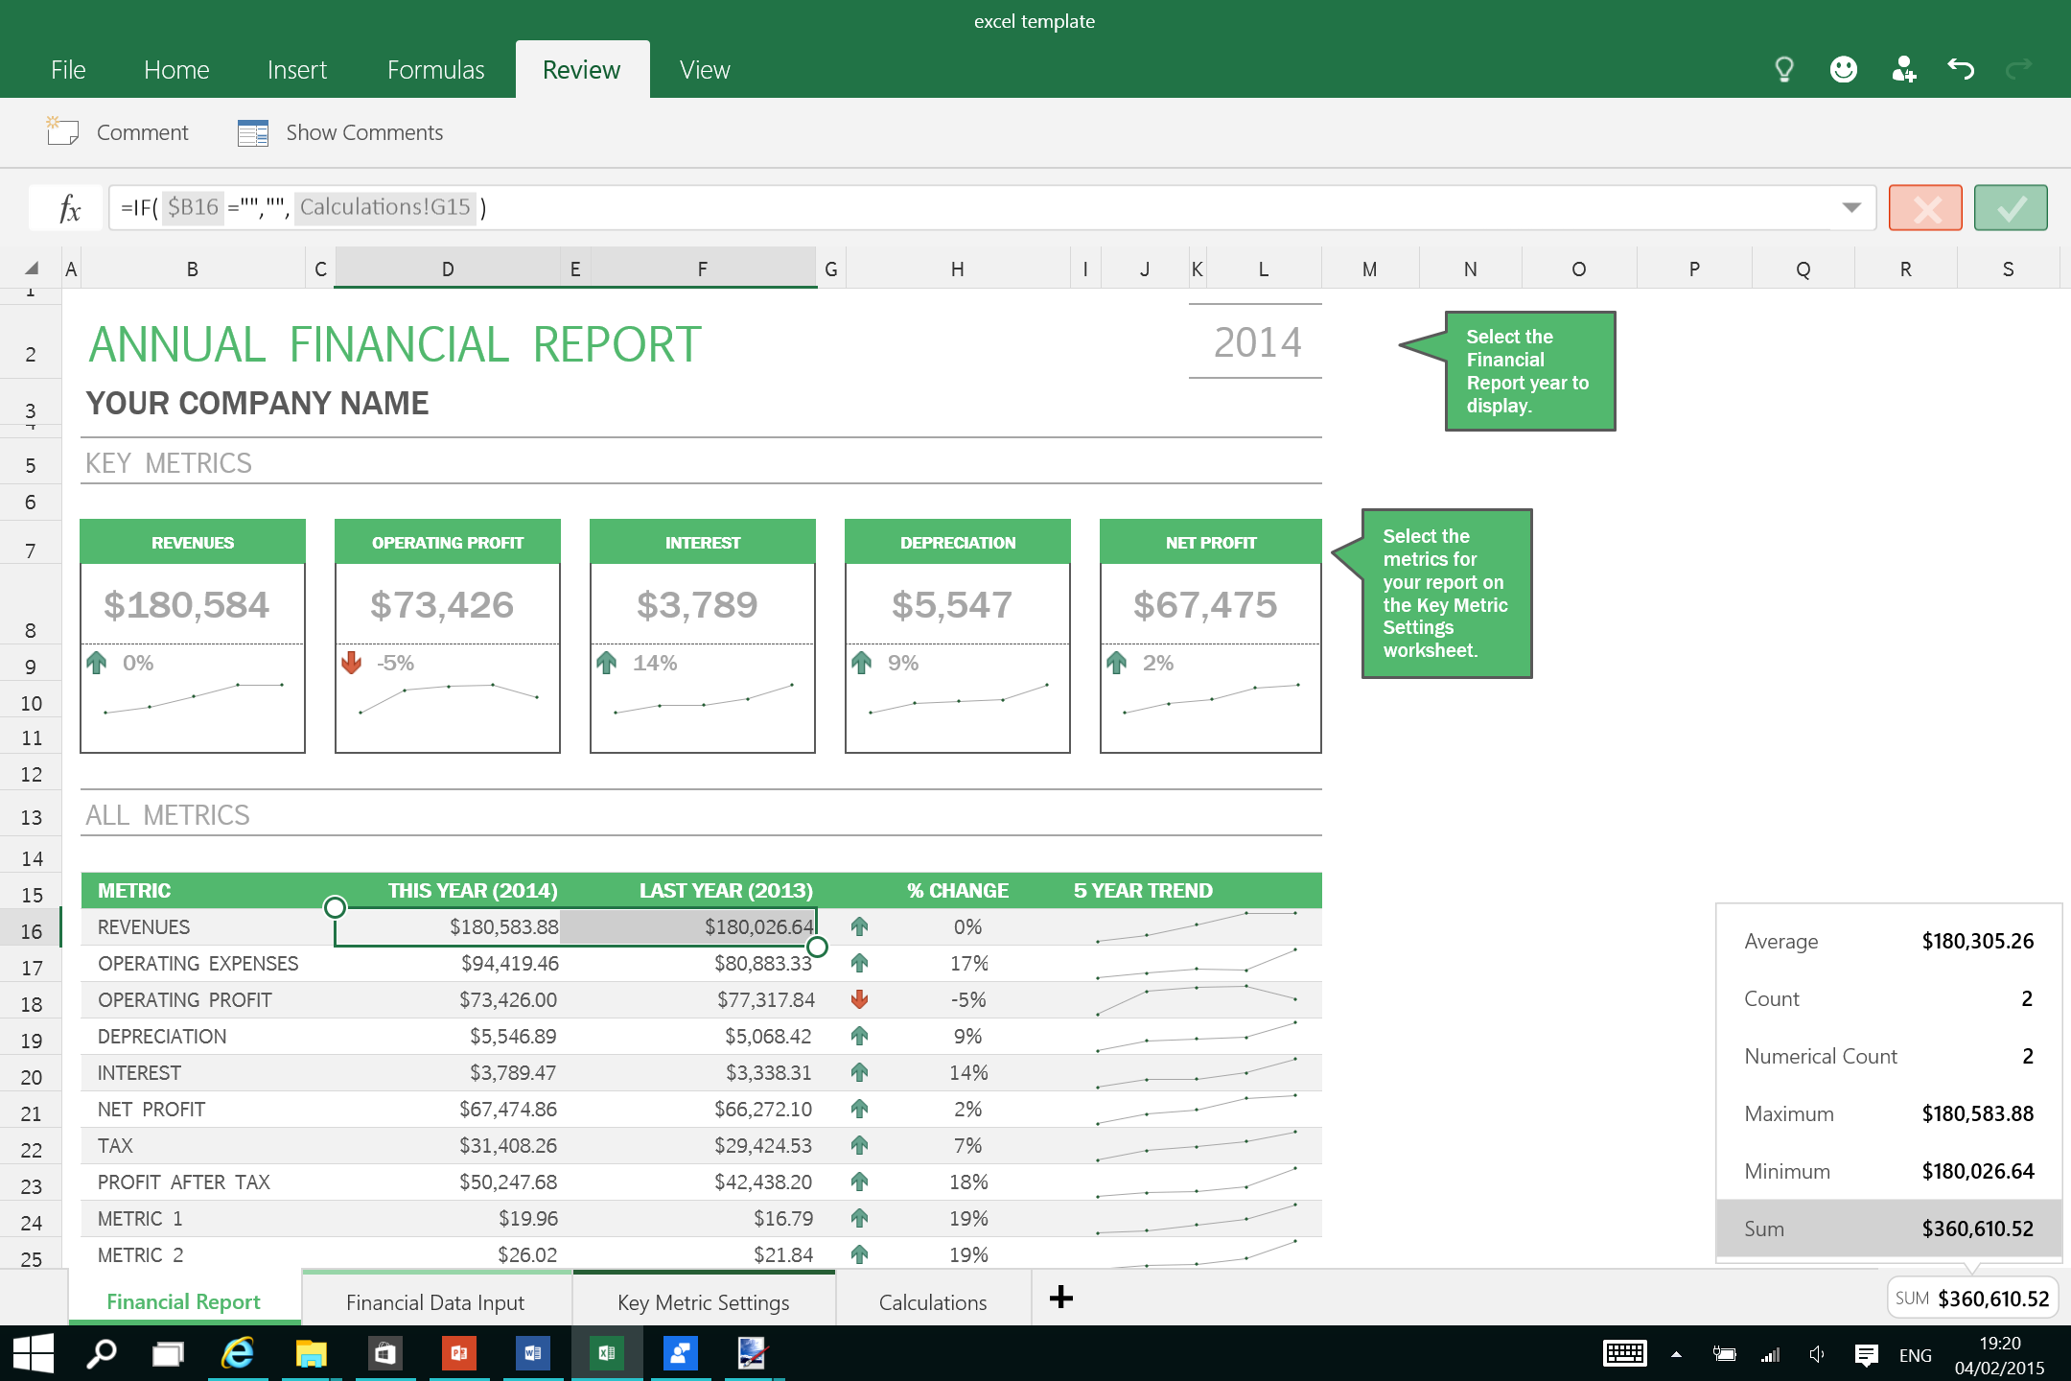Launch PowerPoint from the taskbar

click(x=458, y=1353)
